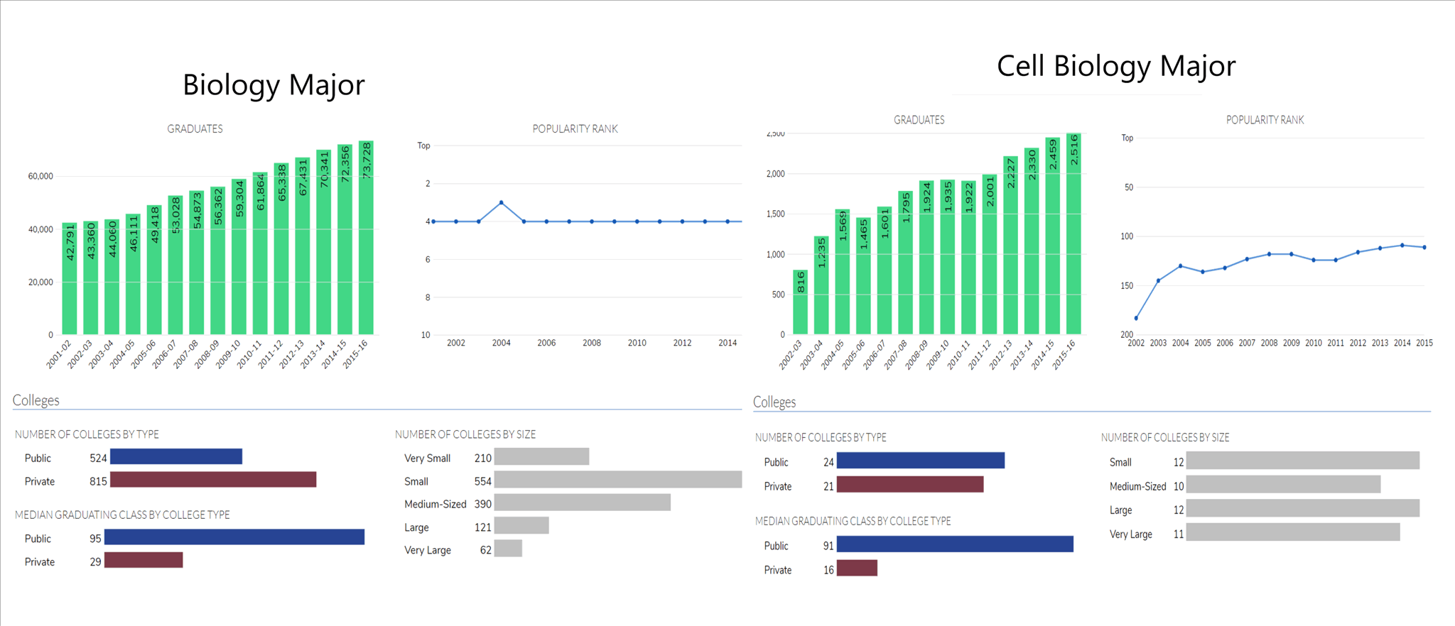Image resolution: width=1455 pixels, height=626 pixels.
Task: Click the Biology Public 524 colleges blue bar
Action: pos(176,456)
